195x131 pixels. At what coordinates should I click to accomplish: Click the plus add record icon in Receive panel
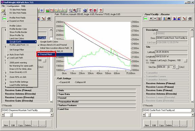tap(151, 19)
